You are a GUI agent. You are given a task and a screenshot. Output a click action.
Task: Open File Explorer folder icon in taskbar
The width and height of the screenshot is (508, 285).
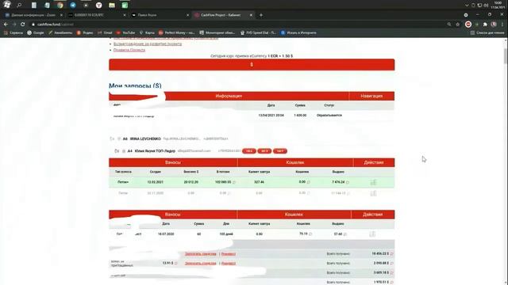tap(112, 6)
